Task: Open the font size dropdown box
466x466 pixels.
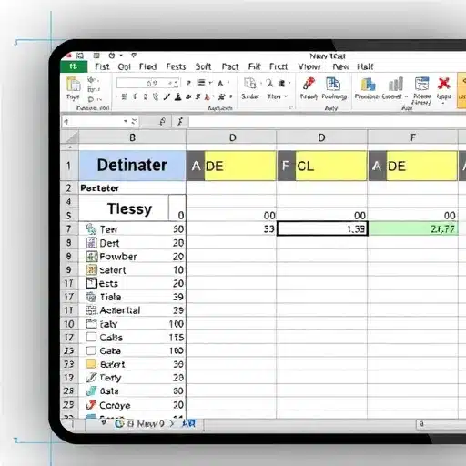Action: tap(148, 83)
